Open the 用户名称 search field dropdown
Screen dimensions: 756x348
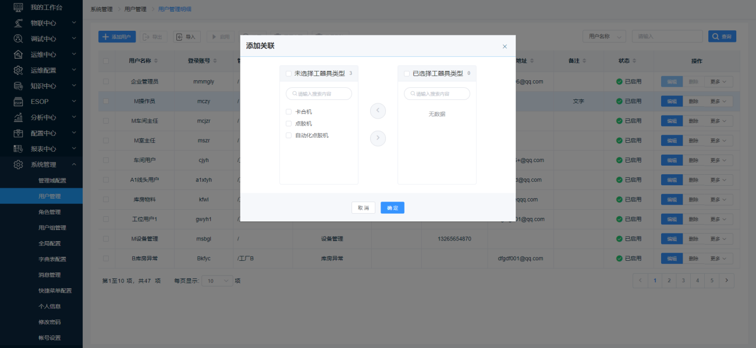[x=604, y=37]
